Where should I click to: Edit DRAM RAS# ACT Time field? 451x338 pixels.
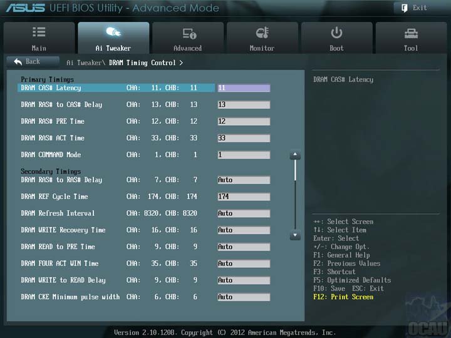coord(244,138)
